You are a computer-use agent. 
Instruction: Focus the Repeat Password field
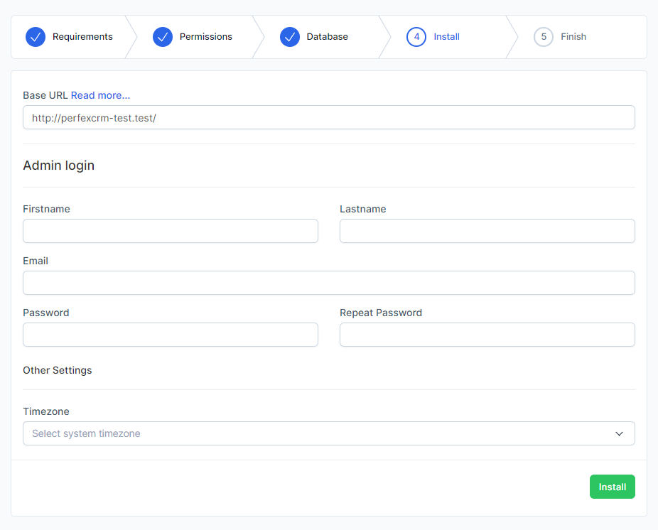(487, 335)
